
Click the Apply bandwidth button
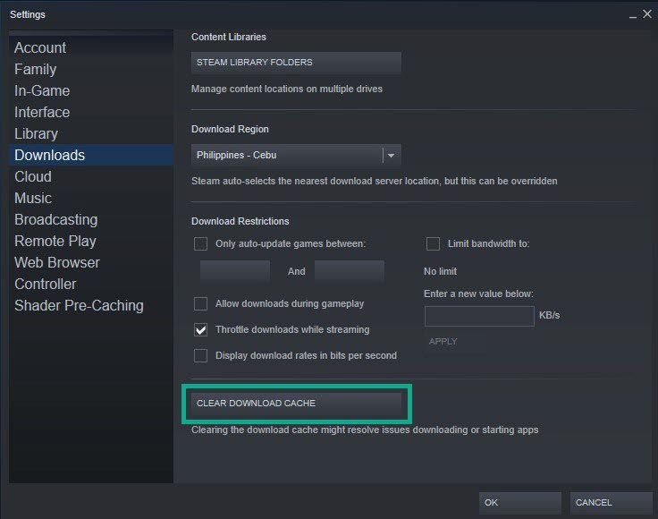tap(455, 342)
